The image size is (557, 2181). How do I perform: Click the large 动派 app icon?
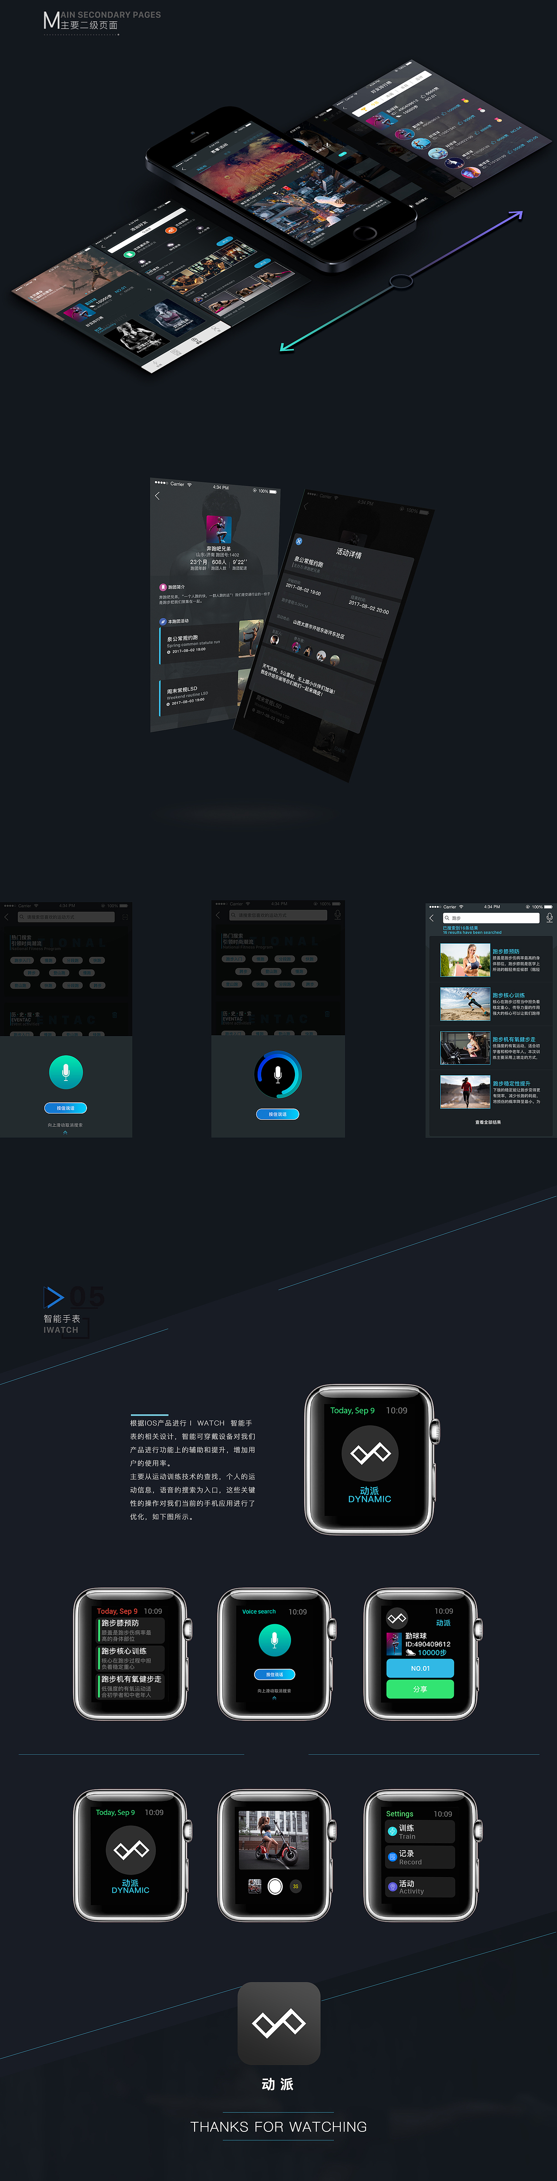pyautogui.click(x=278, y=2023)
